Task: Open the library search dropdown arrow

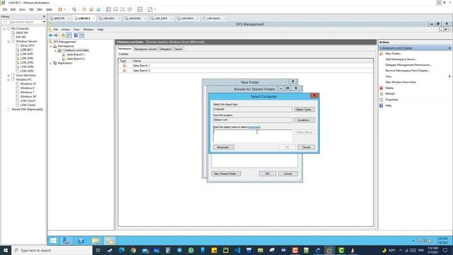Action: click(44, 22)
